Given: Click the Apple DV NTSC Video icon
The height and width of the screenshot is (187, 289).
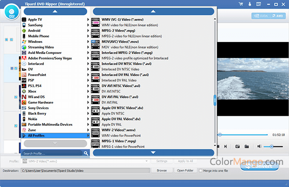Looking at the screenshot, I should [95, 111].
